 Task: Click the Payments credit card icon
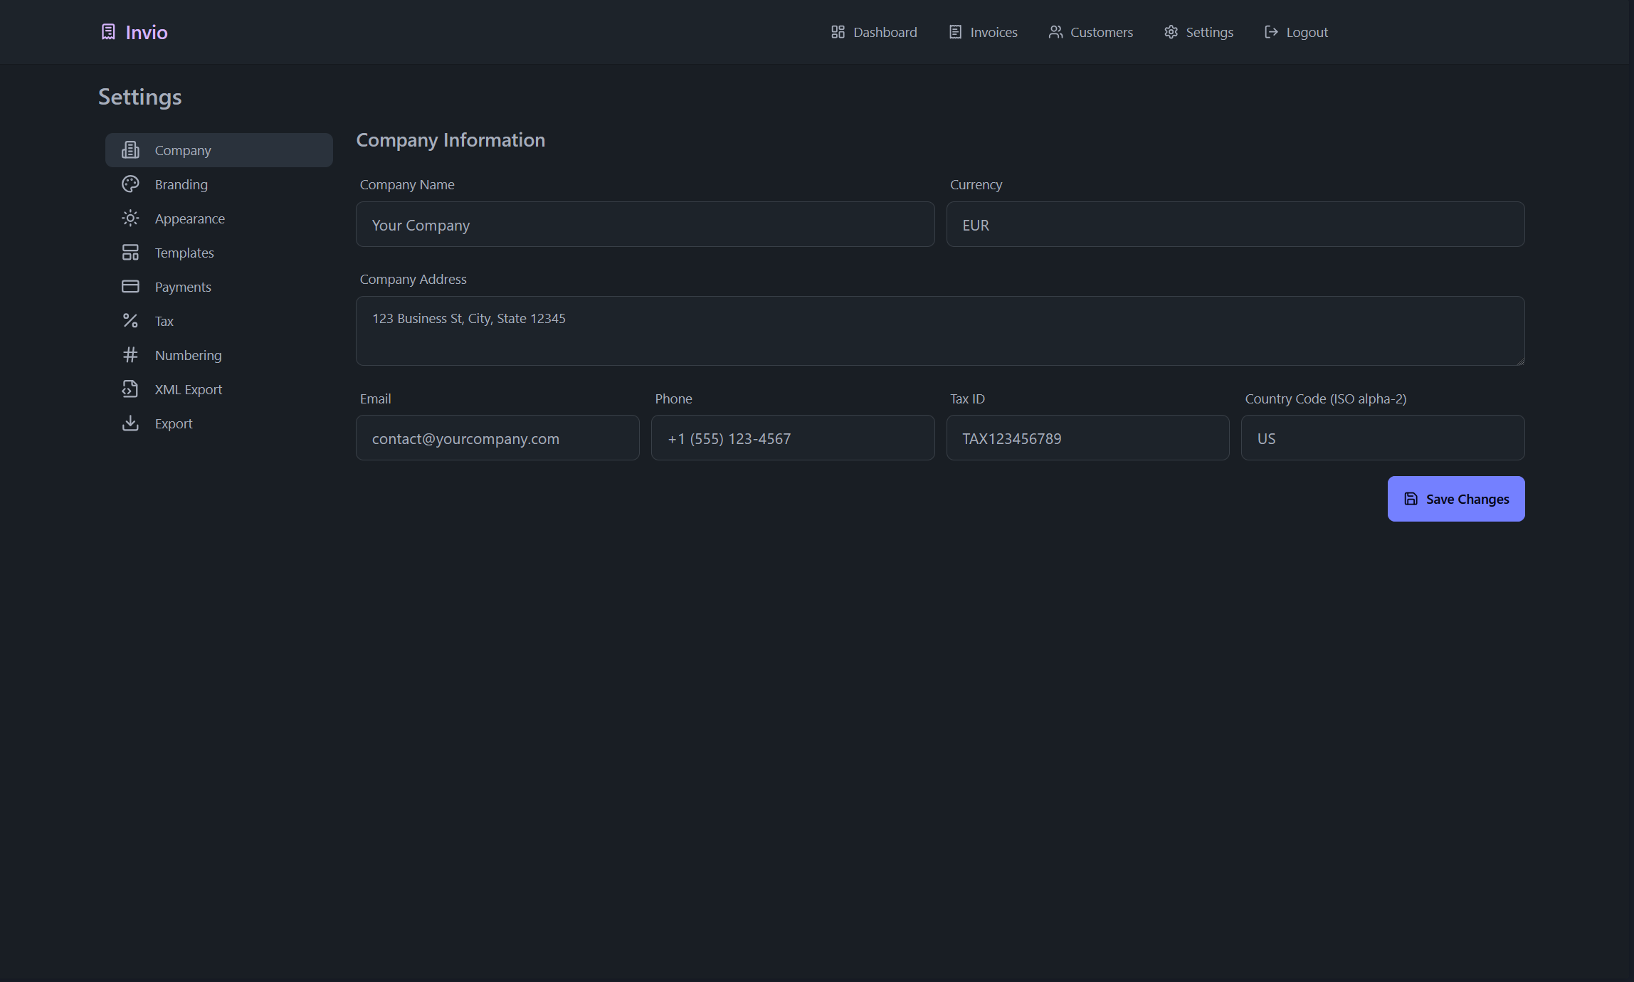(130, 286)
